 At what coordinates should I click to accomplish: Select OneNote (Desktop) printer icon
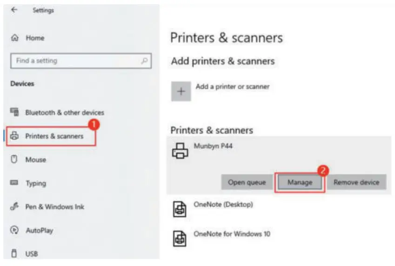point(181,209)
